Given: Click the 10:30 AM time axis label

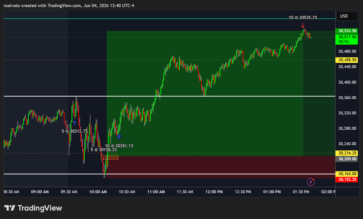Looking at the screenshot, I should click(x=127, y=192).
